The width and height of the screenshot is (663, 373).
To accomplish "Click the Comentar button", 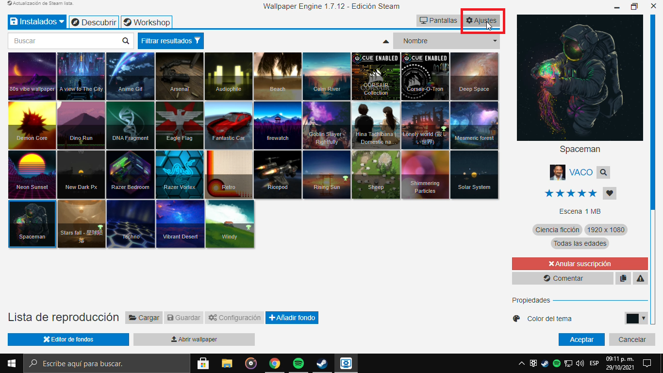I will pyautogui.click(x=563, y=278).
